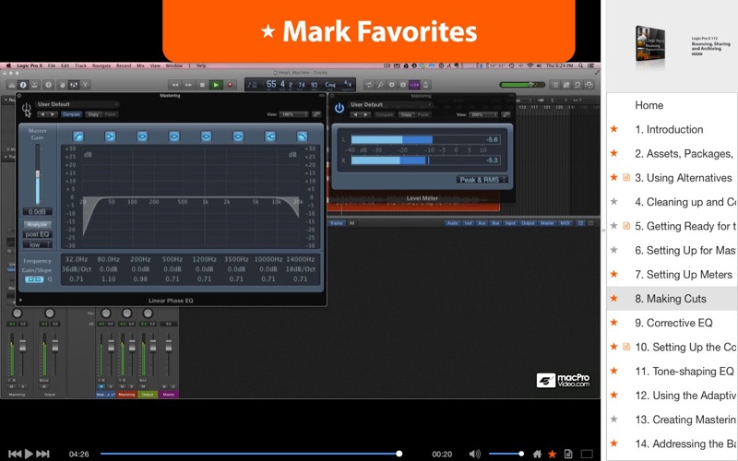Toggle favorite star for 13. Creating Mastering
This screenshot has height=461, width=738.
coord(613,419)
